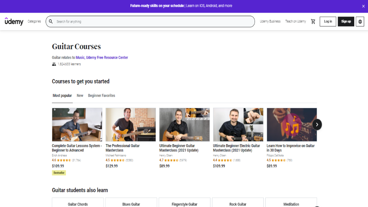
Task: Open Udemy Business link
Action: tap(270, 21)
